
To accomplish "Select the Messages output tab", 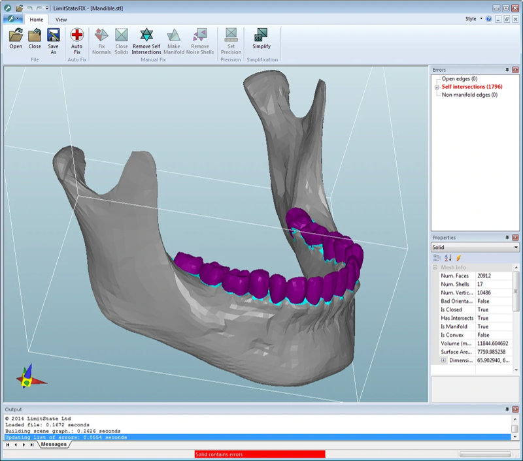I will 54,444.
